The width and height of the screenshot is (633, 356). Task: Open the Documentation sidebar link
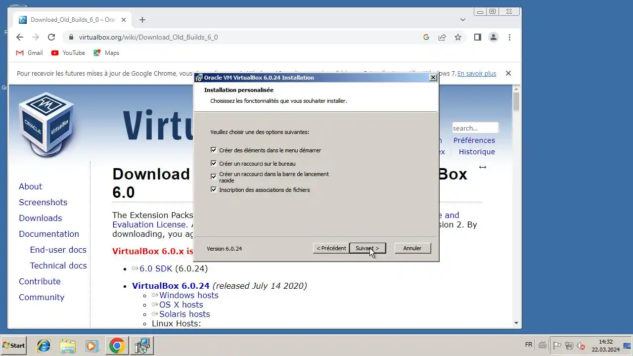49,234
